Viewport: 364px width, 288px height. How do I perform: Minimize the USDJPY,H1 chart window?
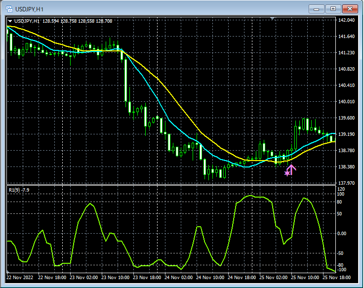tap(316, 9)
